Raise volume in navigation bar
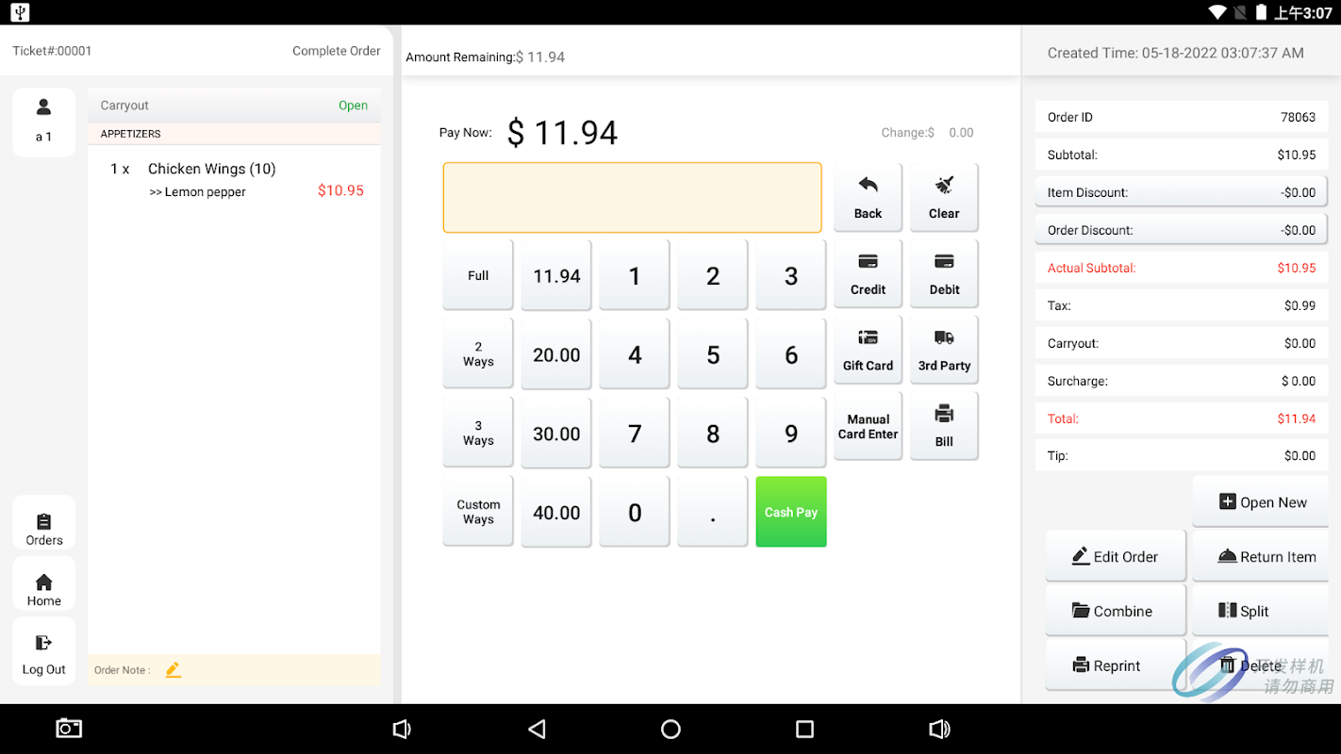The height and width of the screenshot is (754, 1341). pos(939,729)
